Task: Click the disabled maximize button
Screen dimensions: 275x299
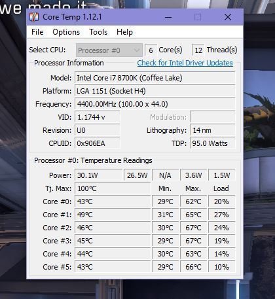Action: [198, 17]
